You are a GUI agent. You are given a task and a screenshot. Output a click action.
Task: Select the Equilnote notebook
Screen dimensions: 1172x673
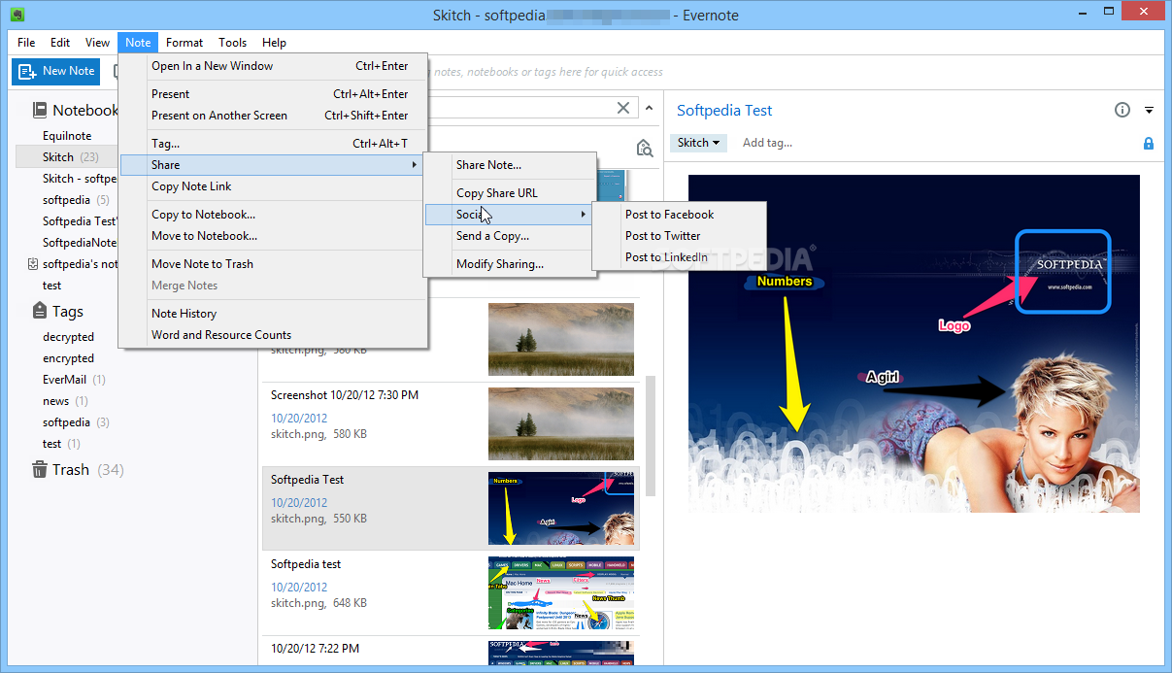[67, 136]
